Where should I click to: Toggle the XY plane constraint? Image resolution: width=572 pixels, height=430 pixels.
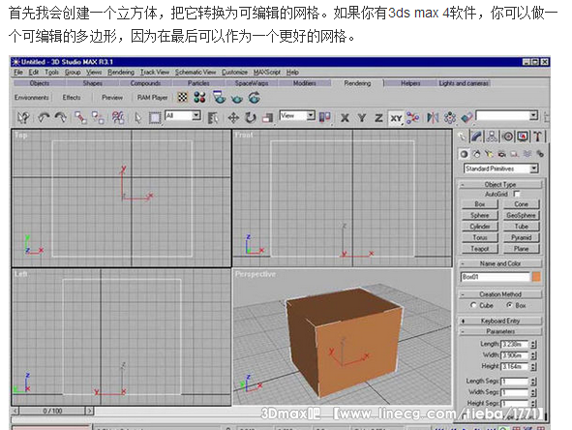(x=396, y=118)
